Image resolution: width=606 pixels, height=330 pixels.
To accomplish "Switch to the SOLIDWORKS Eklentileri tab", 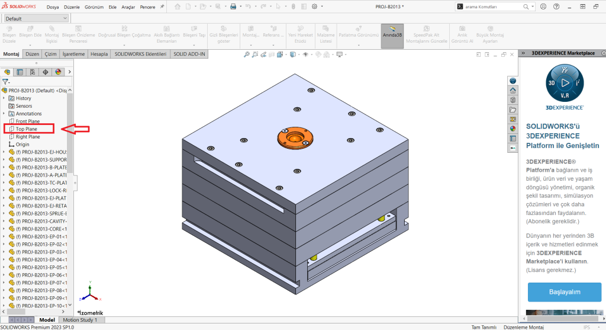I will point(140,54).
